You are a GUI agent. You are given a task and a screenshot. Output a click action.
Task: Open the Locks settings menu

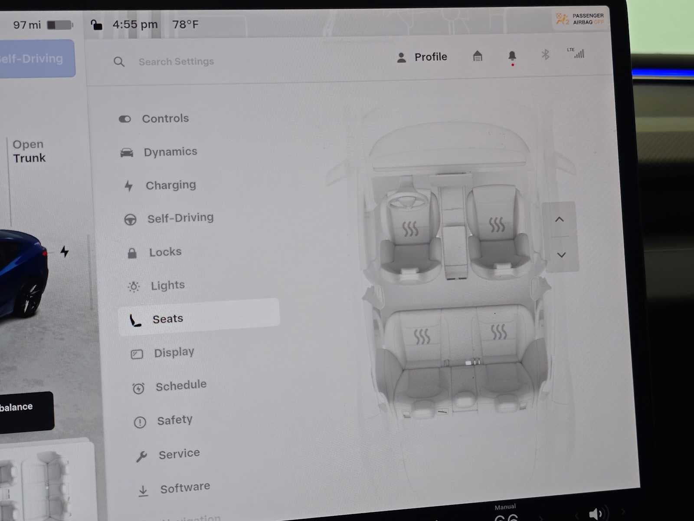tap(154, 252)
